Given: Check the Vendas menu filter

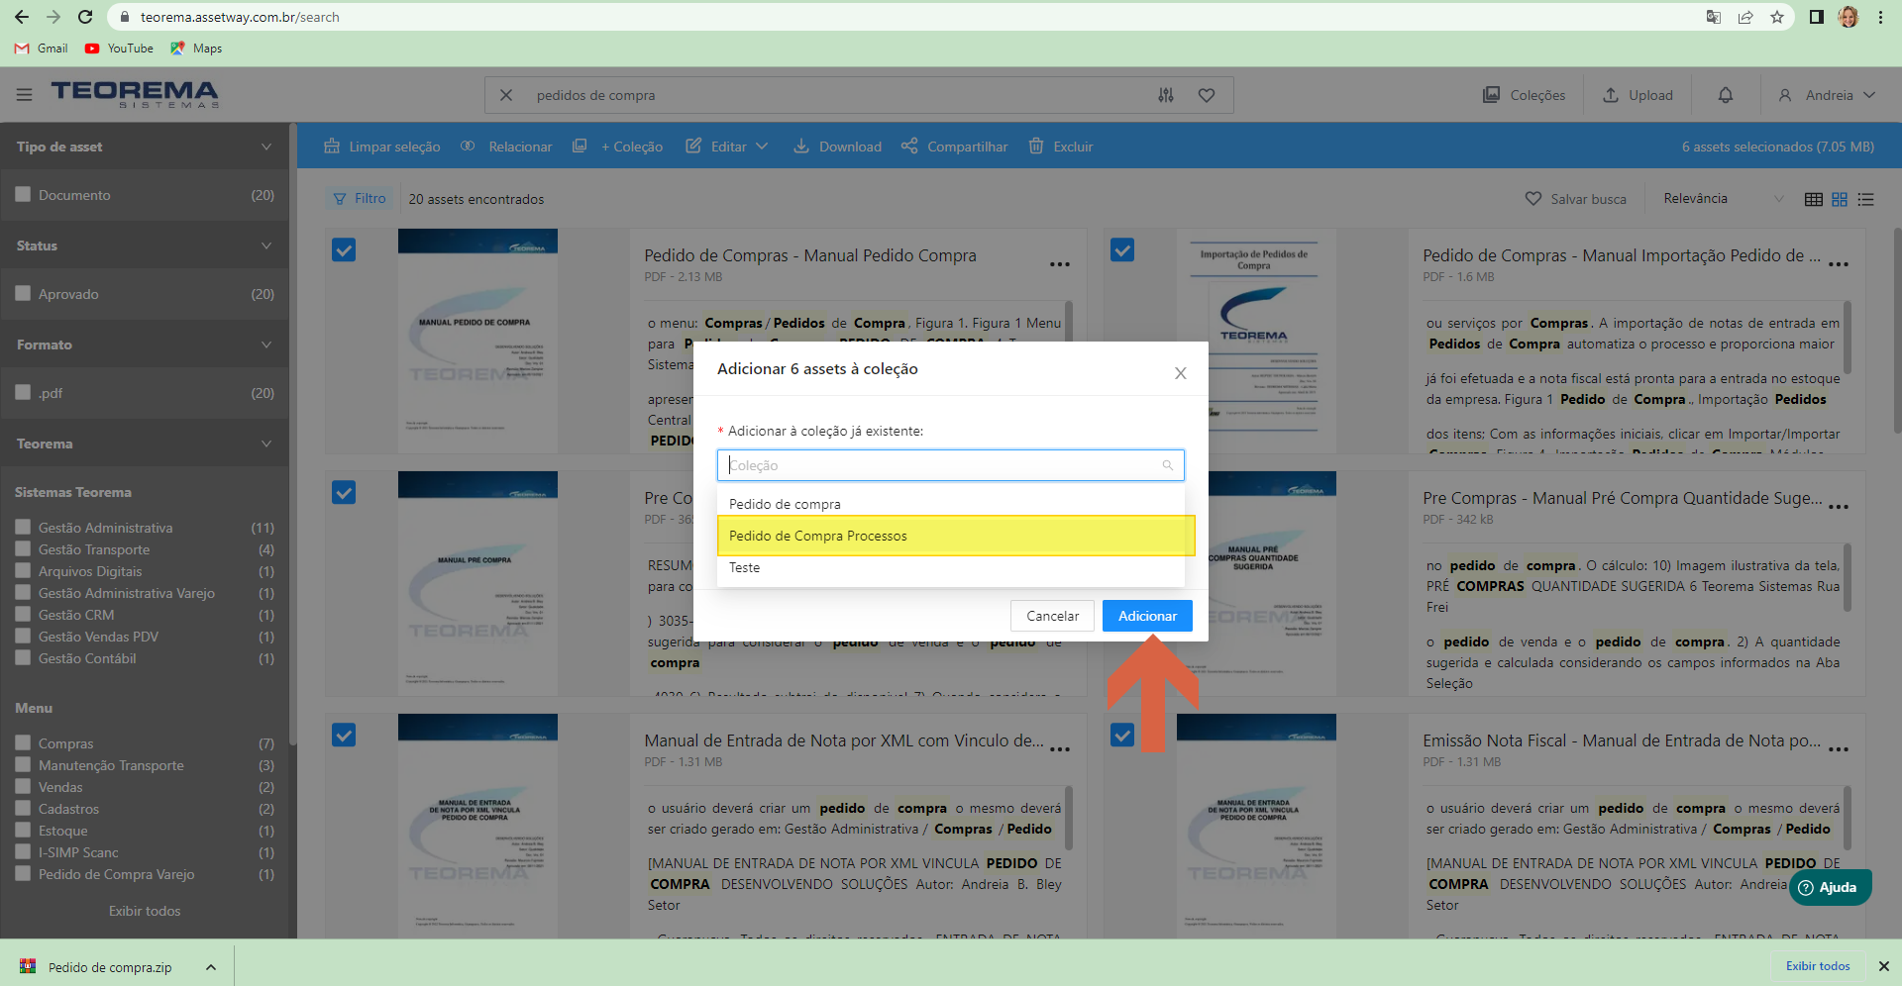Looking at the screenshot, I should coord(23,786).
